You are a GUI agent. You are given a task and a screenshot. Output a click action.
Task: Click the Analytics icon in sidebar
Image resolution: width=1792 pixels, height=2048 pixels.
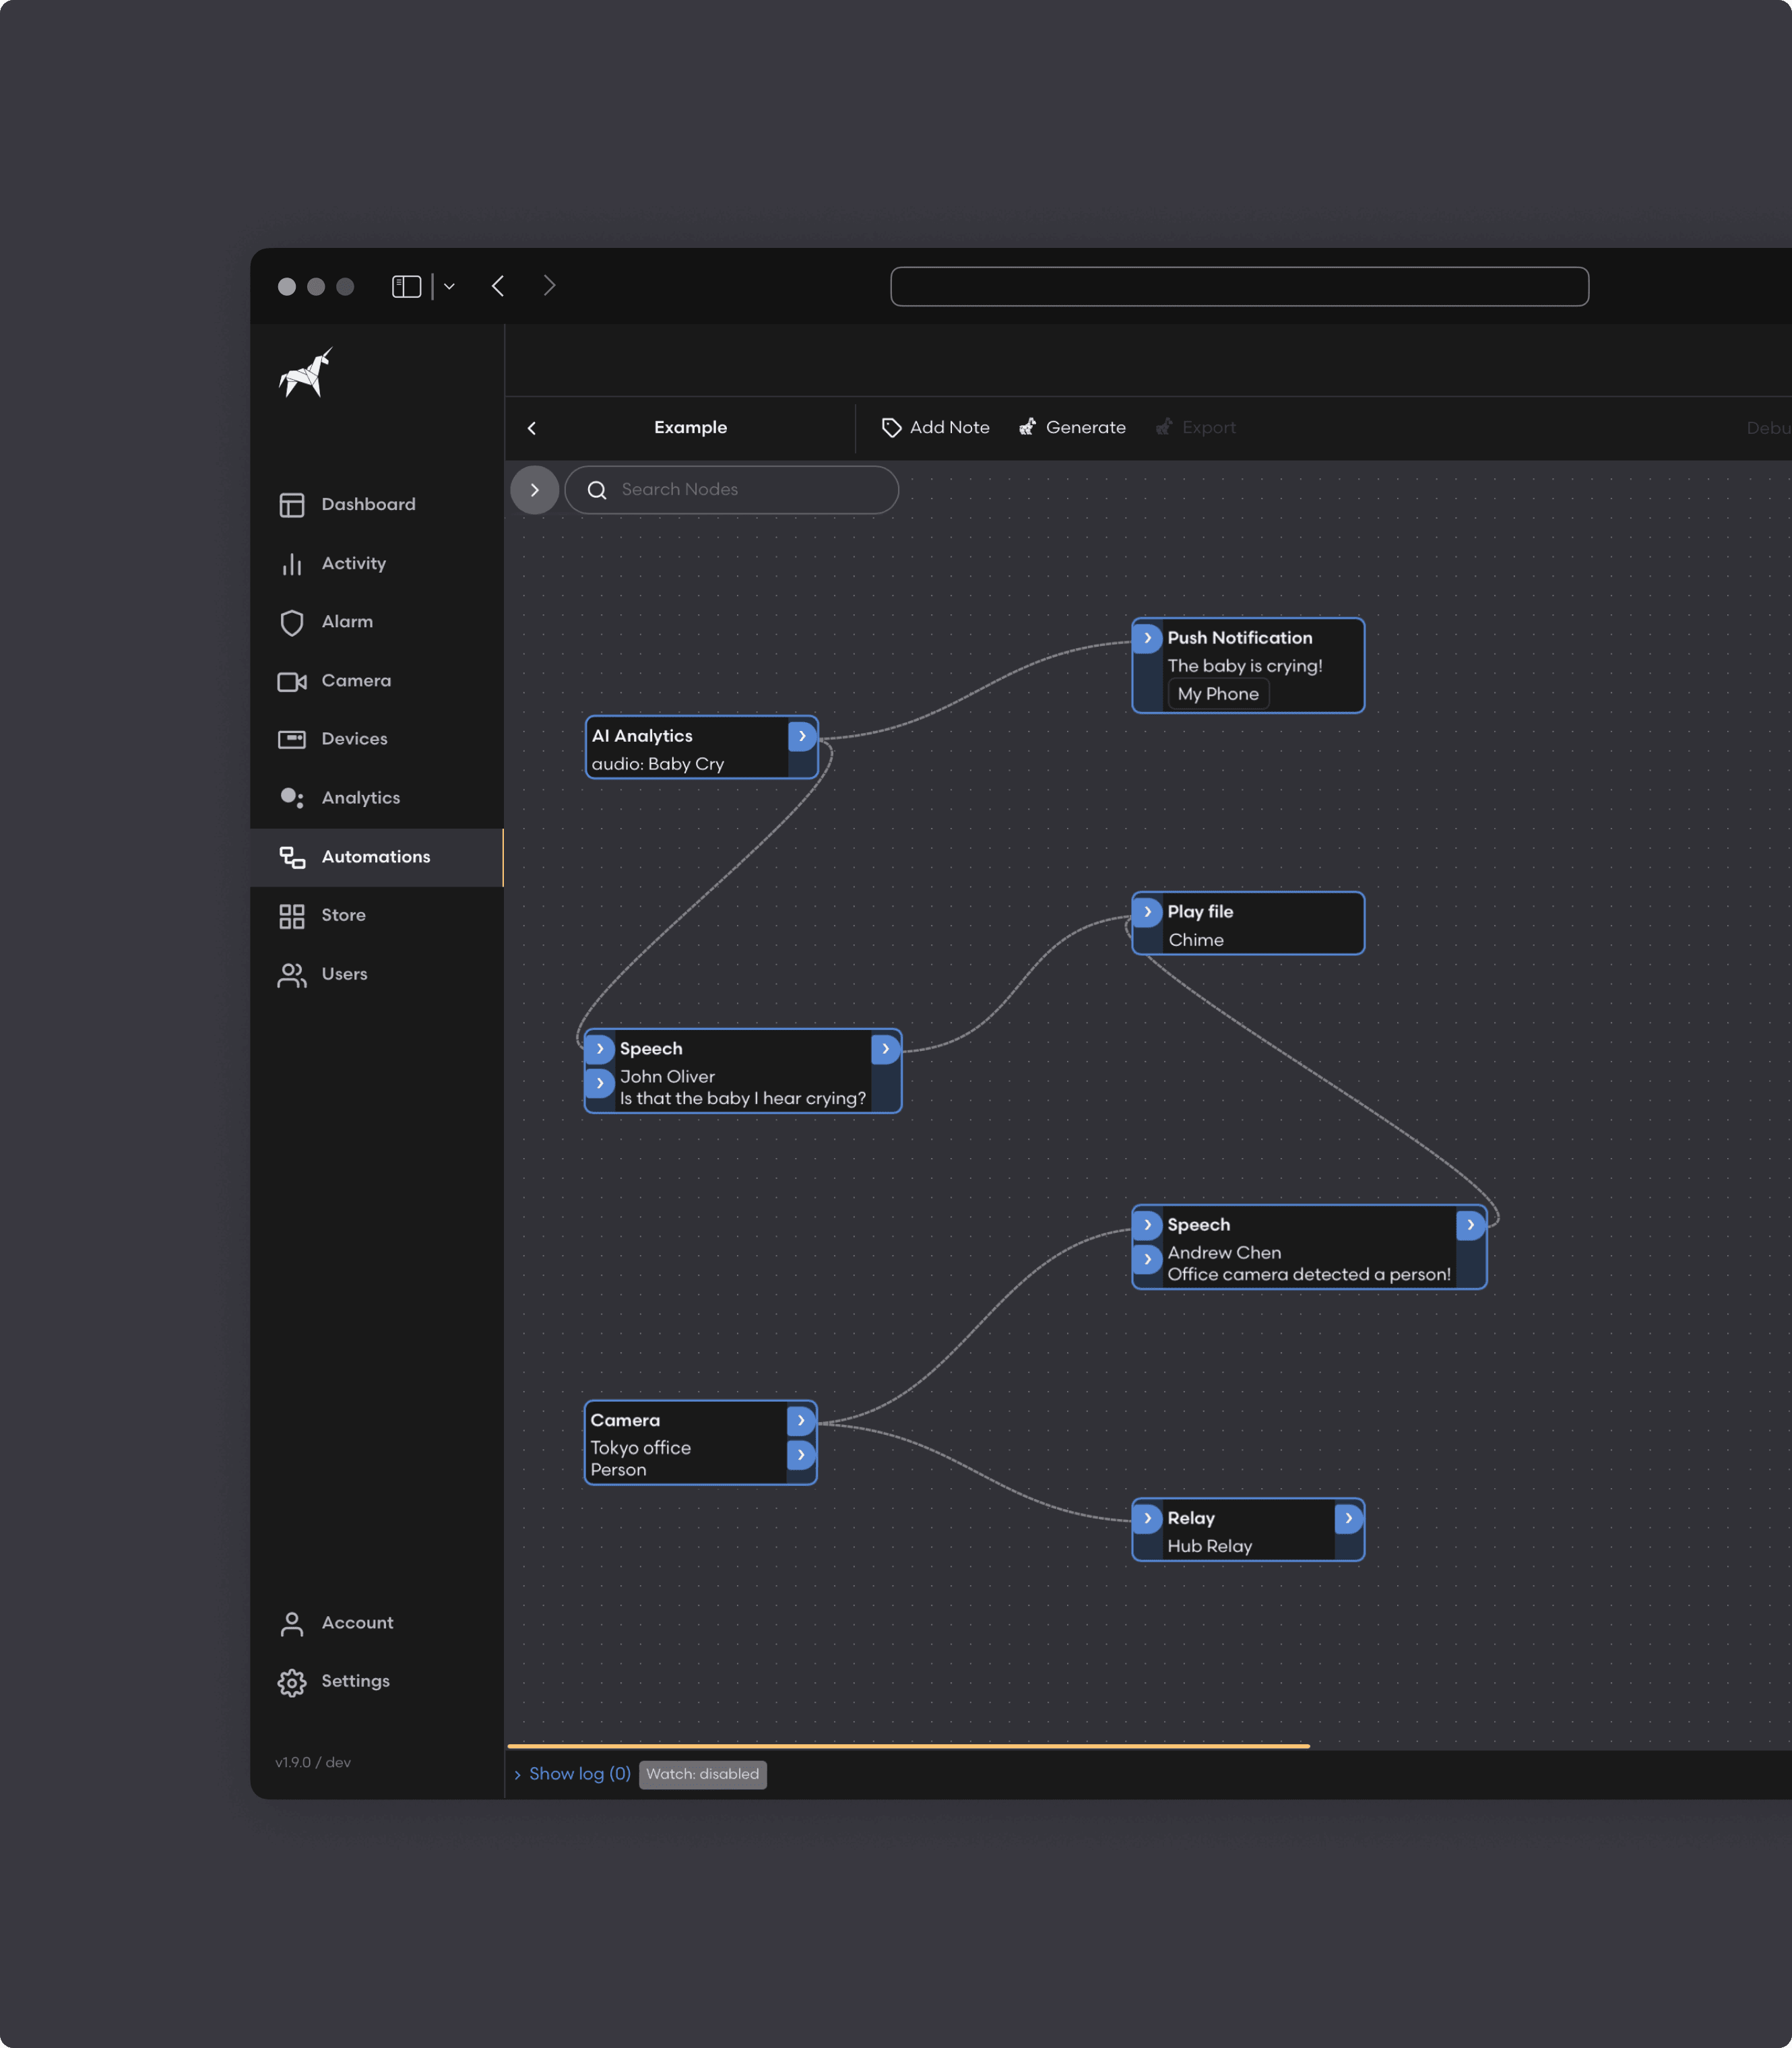pyautogui.click(x=291, y=796)
